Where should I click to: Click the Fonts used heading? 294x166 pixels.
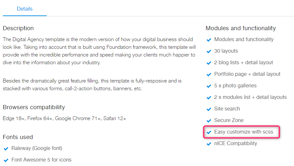coord(18,137)
